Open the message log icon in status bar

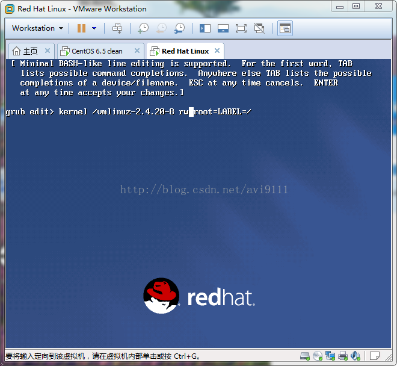pos(375,356)
